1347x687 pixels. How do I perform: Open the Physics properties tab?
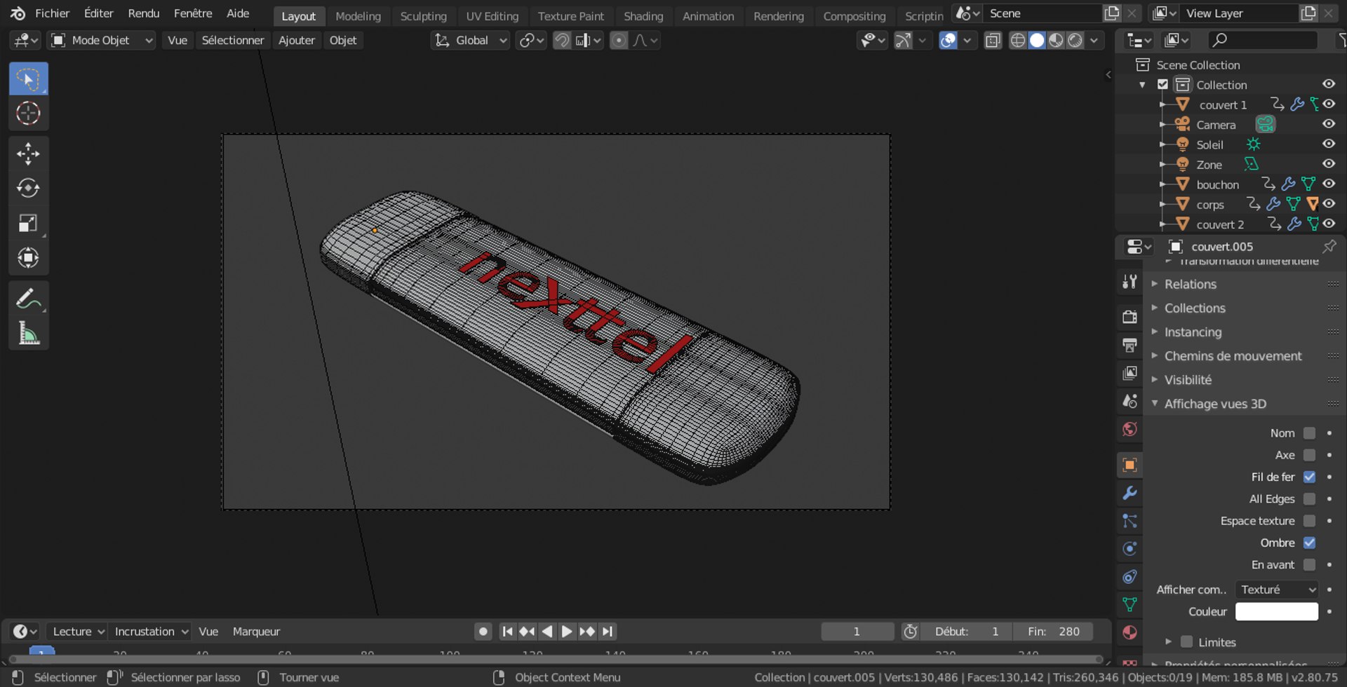pos(1130,549)
